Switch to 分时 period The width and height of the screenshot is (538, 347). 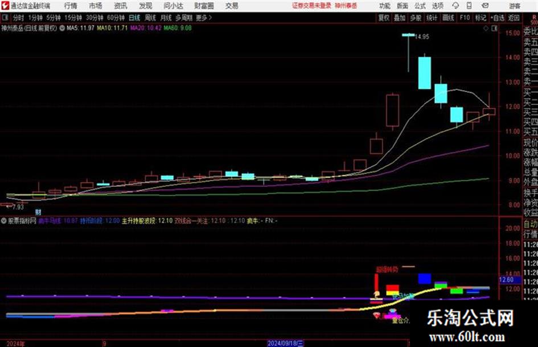pos(19,18)
